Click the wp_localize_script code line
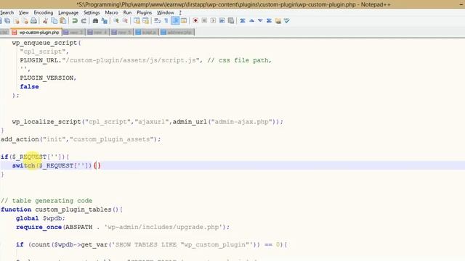Viewport: 465px width, 261px height. 147,122
